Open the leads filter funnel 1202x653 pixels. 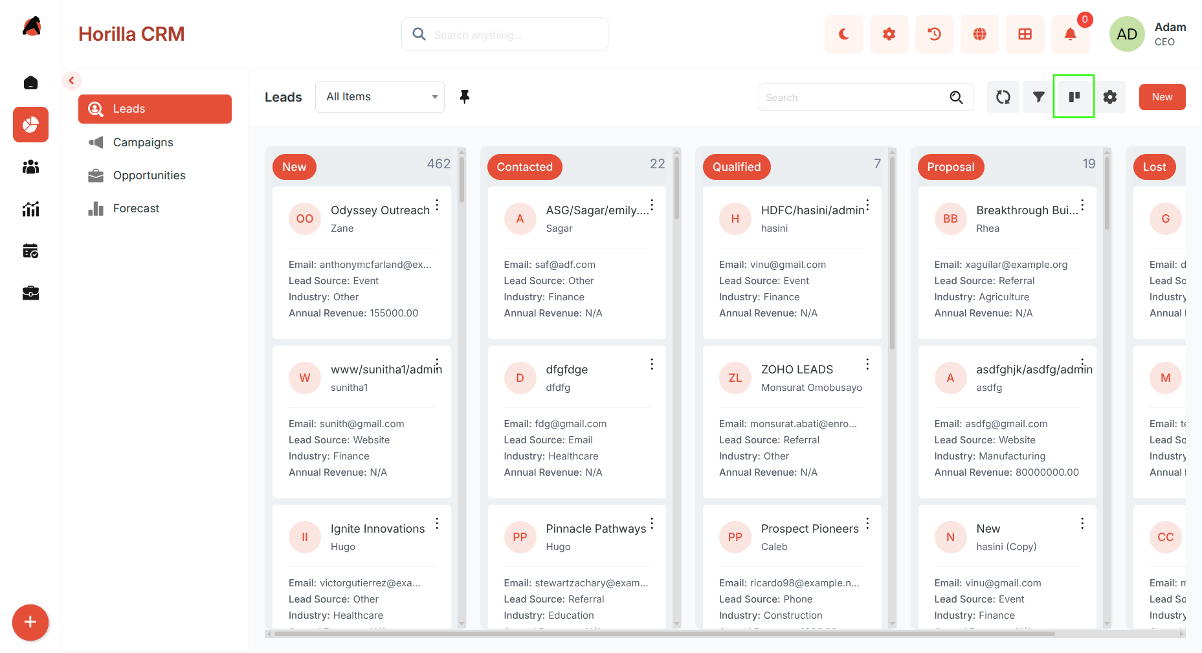pyautogui.click(x=1039, y=97)
